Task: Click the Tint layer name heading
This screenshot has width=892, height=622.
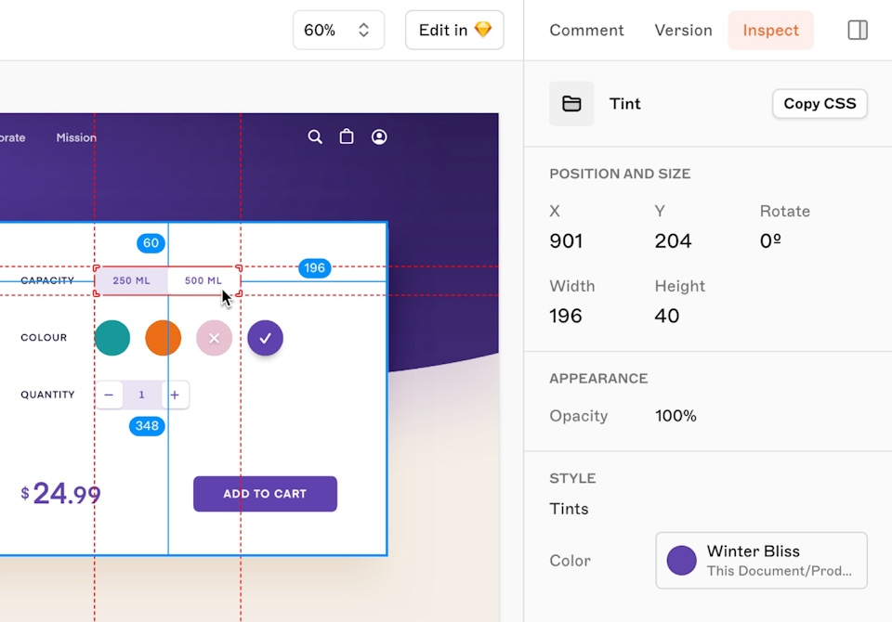Action: tap(624, 103)
